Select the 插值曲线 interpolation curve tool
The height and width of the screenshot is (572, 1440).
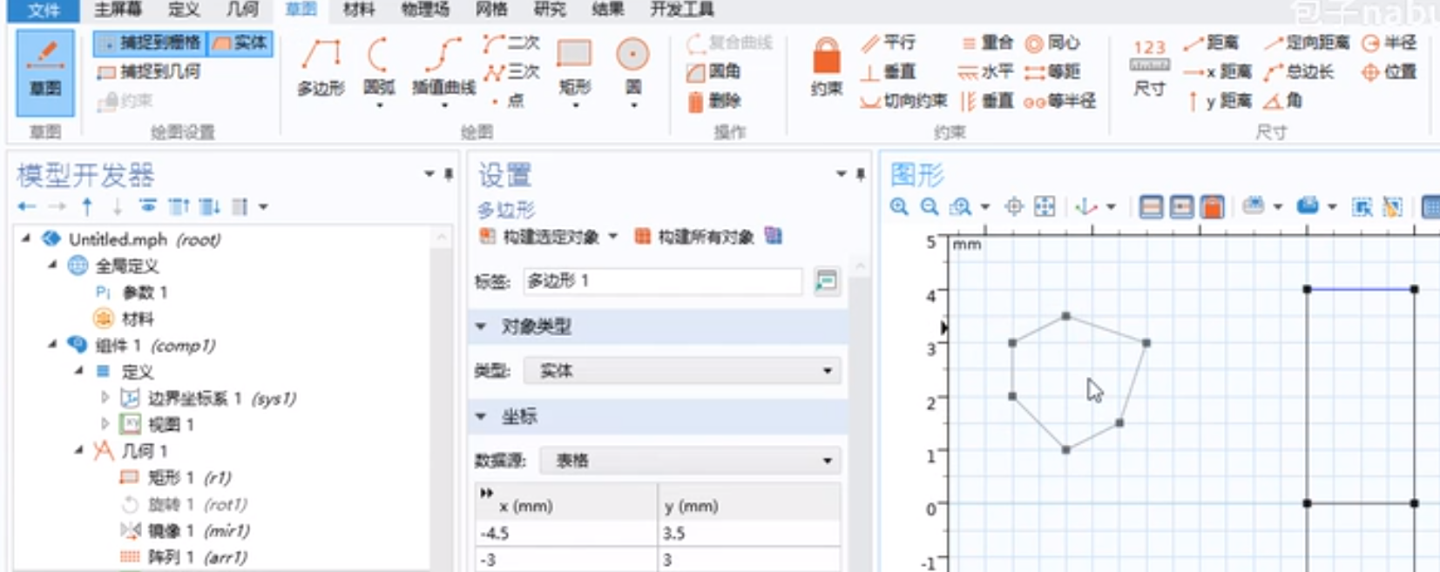(x=444, y=66)
